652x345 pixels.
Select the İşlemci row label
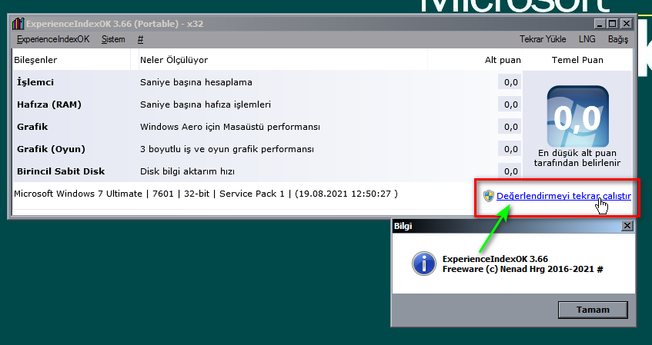(x=35, y=82)
